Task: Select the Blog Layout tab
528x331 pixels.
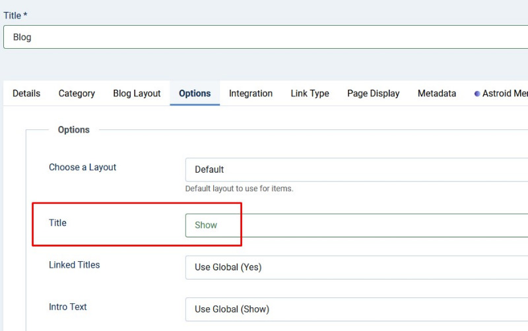Action: (x=137, y=93)
